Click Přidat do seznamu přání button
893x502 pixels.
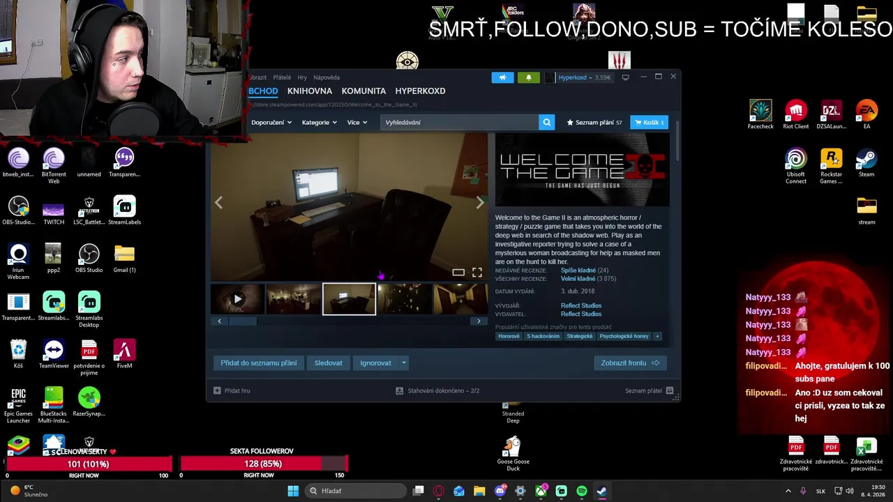coord(259,363)
